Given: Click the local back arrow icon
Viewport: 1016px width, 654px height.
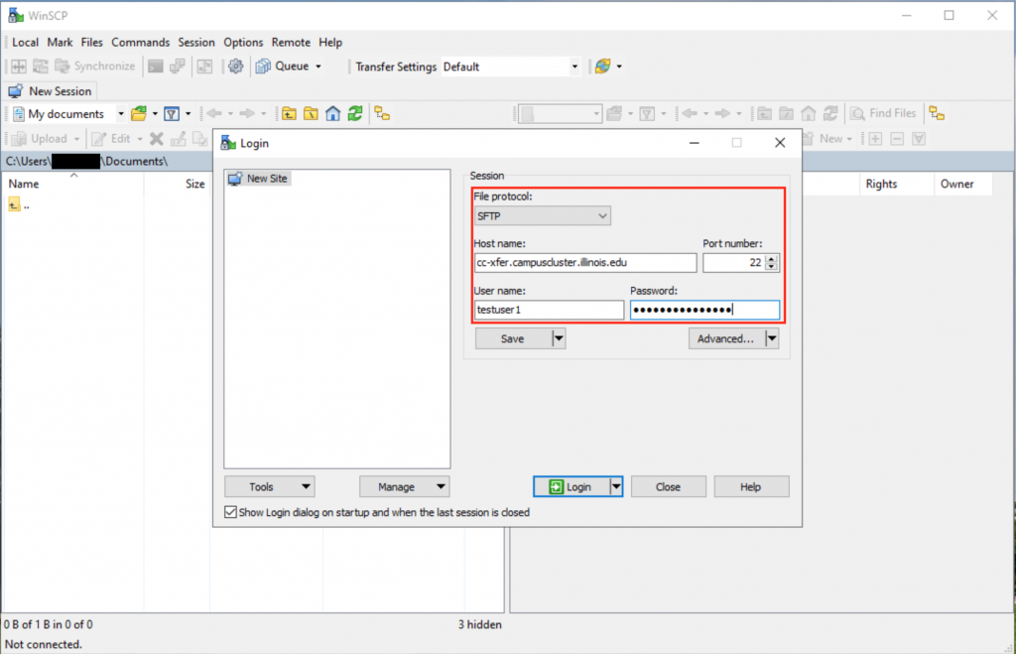Looking at the screenshot, I should pyautogui.click(x=214, y=114).
